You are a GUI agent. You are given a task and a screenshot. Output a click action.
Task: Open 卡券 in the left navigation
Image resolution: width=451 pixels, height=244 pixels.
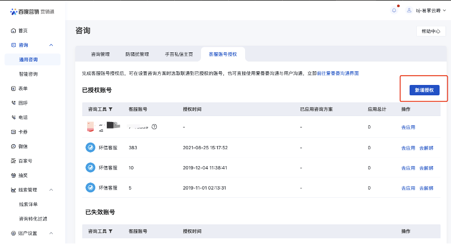point(22,132)
